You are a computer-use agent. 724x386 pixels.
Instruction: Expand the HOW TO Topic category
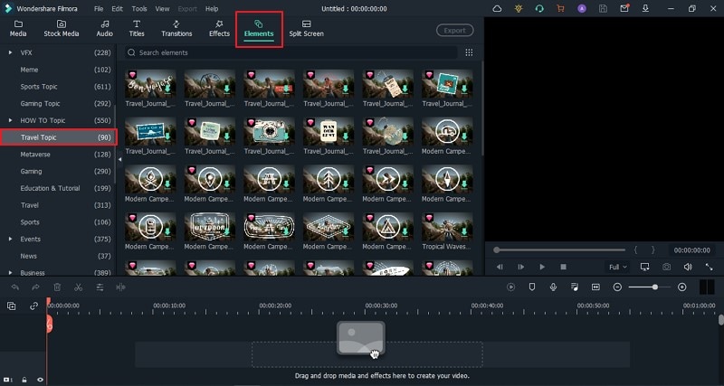pos(10,120)
